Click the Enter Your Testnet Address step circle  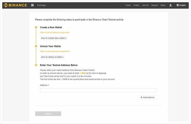coord(36,65)
